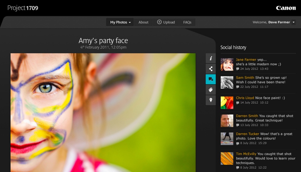
Task: Expand the My Photos dropdown
Action: coord(120,22)
